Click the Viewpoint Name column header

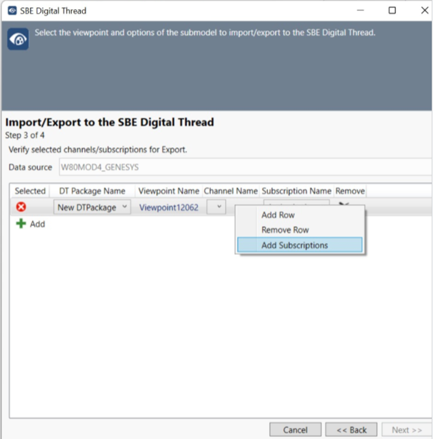point(169,191)
